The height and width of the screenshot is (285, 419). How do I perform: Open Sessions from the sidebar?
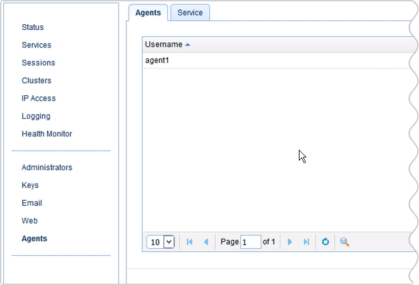tap(38, 63)
